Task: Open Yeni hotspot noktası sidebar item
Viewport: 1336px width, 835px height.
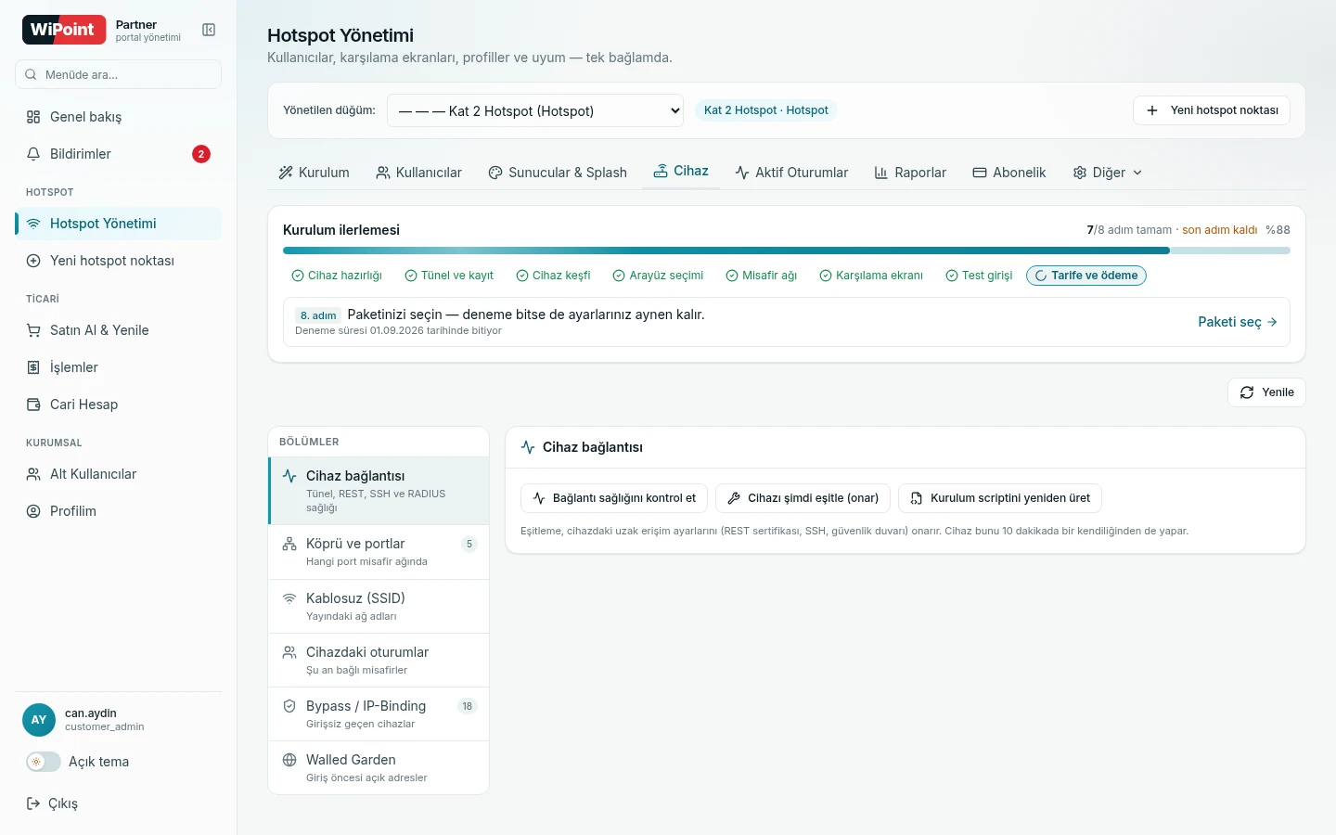Action: 118,261
